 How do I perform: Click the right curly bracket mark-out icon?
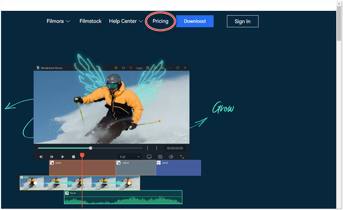point(157,148)
